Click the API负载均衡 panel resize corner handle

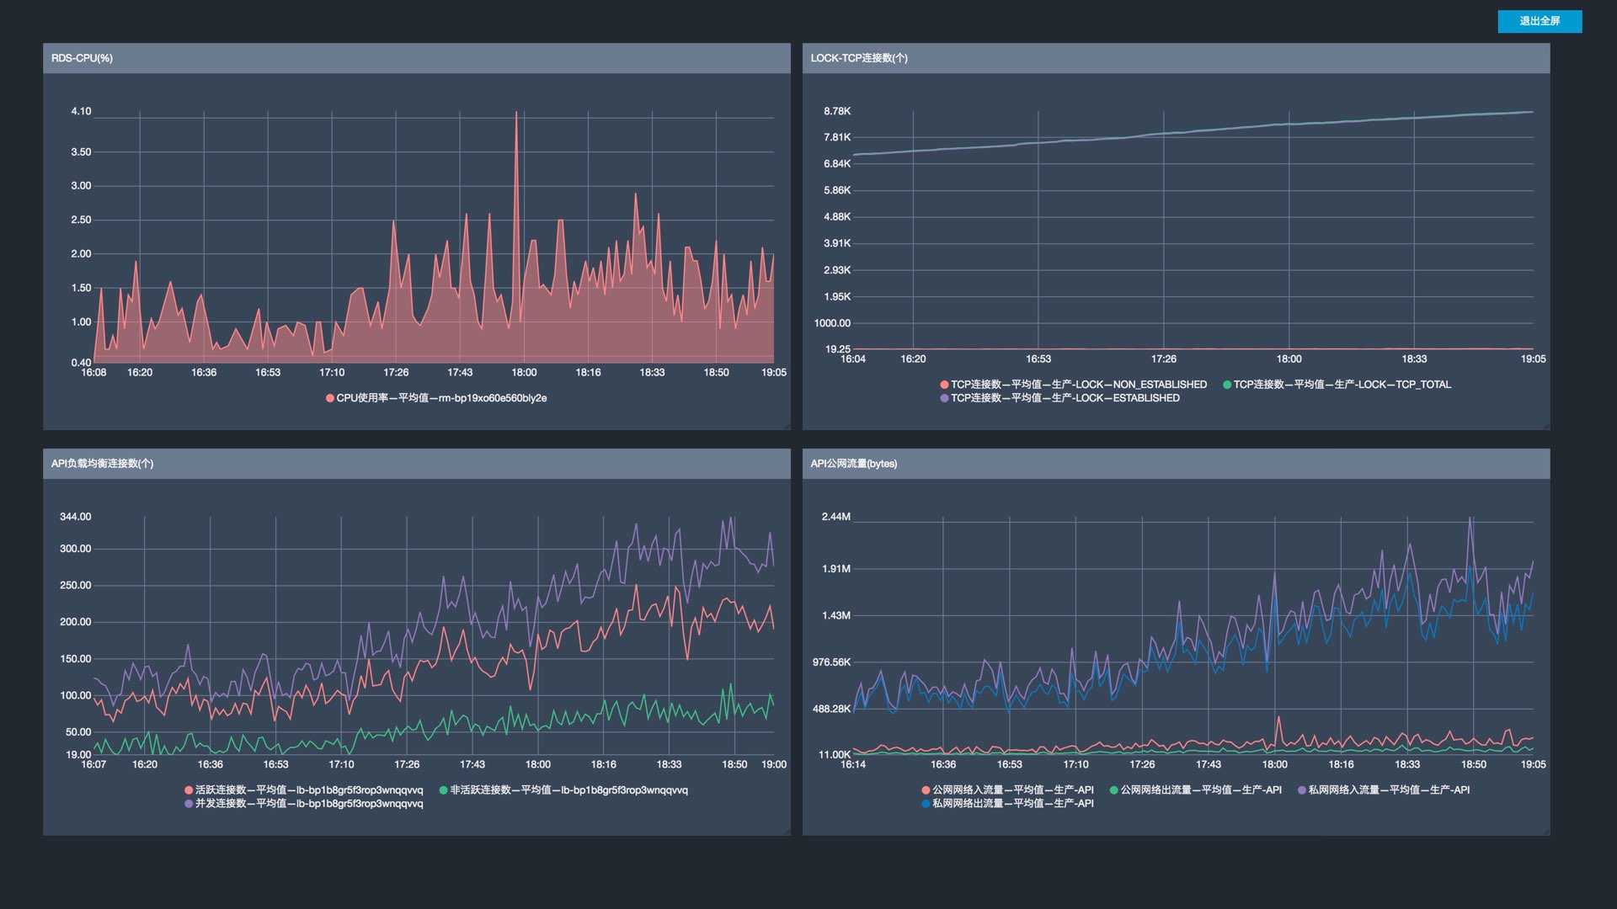click(787, 832)
